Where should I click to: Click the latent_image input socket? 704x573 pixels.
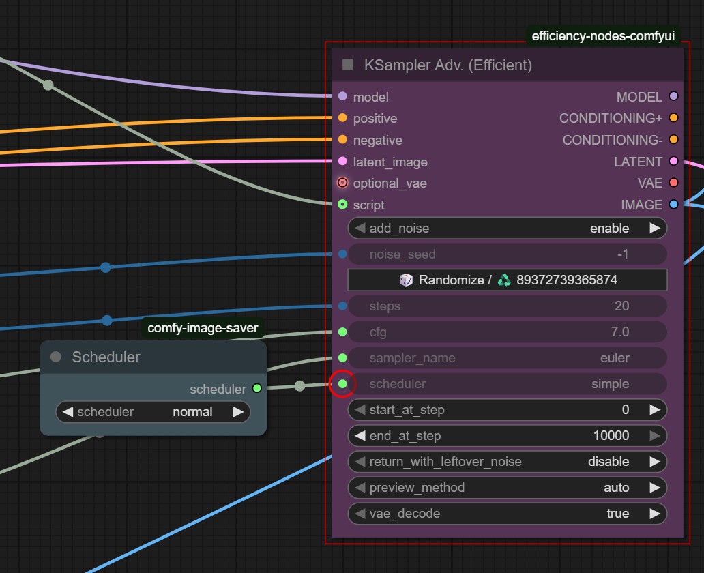342,161
